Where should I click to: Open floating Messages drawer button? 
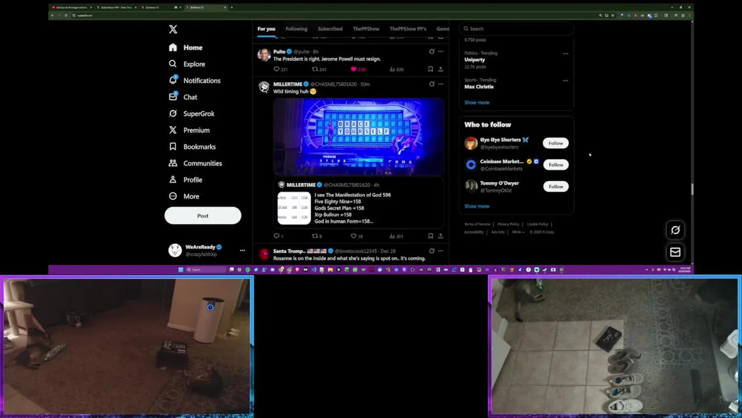[x=675, y=253]
